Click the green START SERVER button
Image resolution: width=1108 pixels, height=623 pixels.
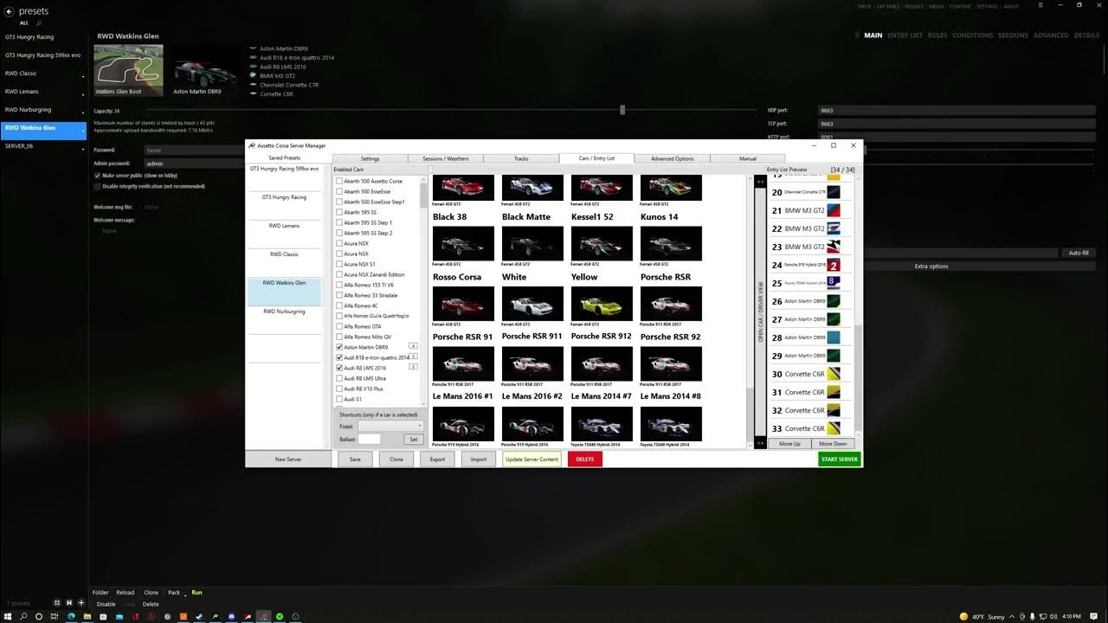(840, 459)
